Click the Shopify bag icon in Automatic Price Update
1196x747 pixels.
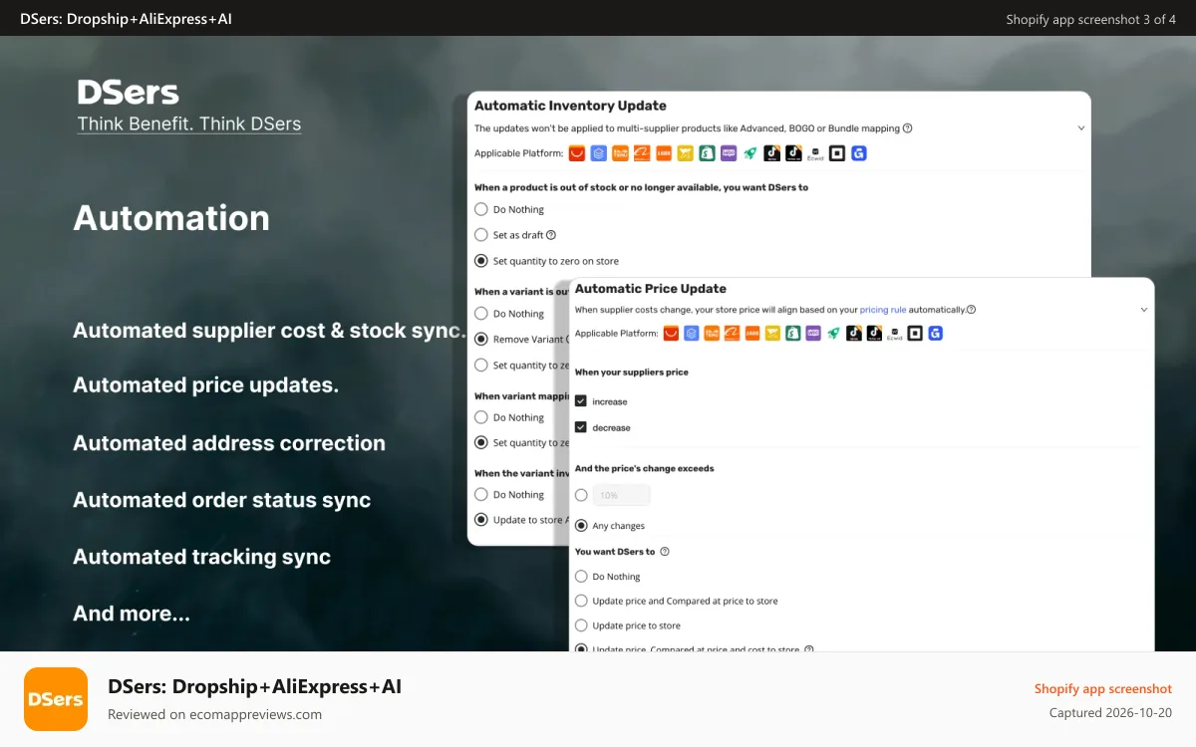(x=793, y=333)
